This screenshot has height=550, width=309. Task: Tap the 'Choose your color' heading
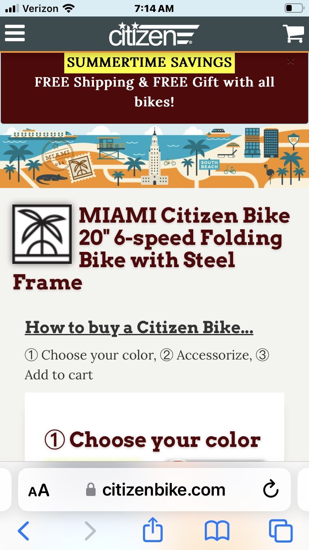[x=154, y=440]
